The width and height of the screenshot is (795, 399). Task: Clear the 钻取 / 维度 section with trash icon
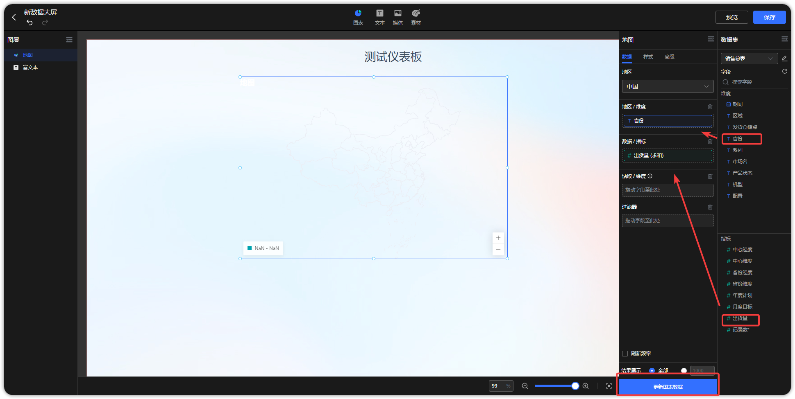click(x=710, y=176)
